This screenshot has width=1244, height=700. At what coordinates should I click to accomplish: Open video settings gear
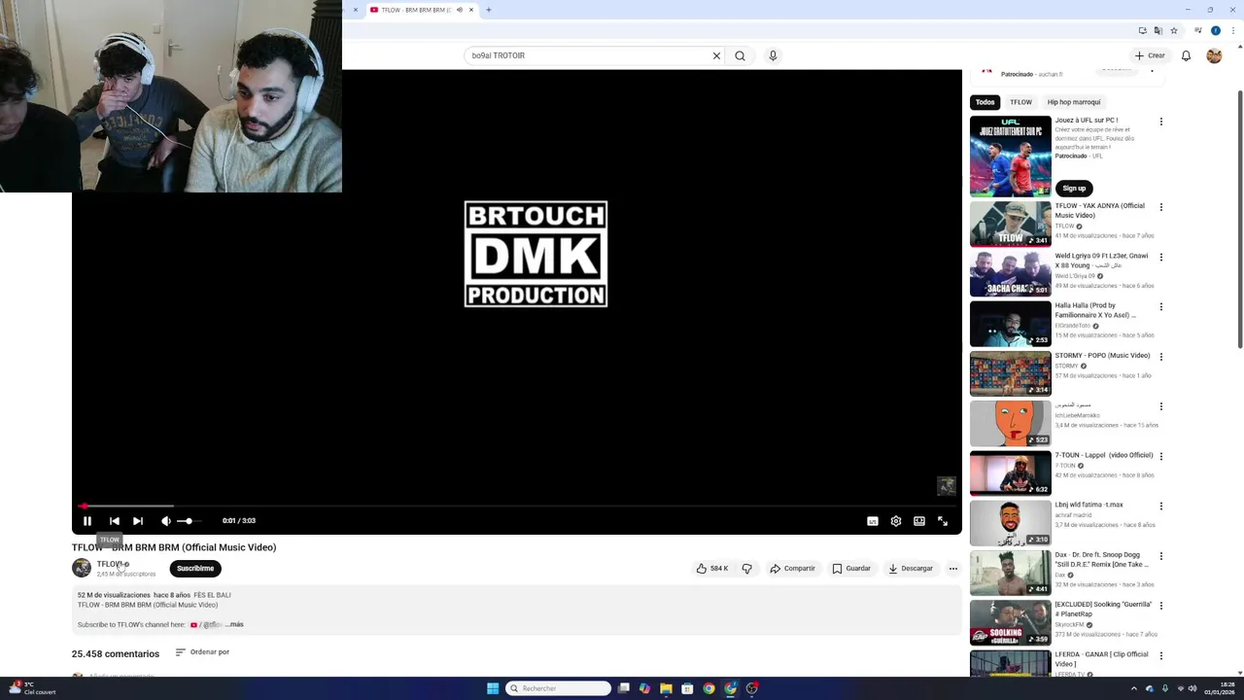pos(896,521)
